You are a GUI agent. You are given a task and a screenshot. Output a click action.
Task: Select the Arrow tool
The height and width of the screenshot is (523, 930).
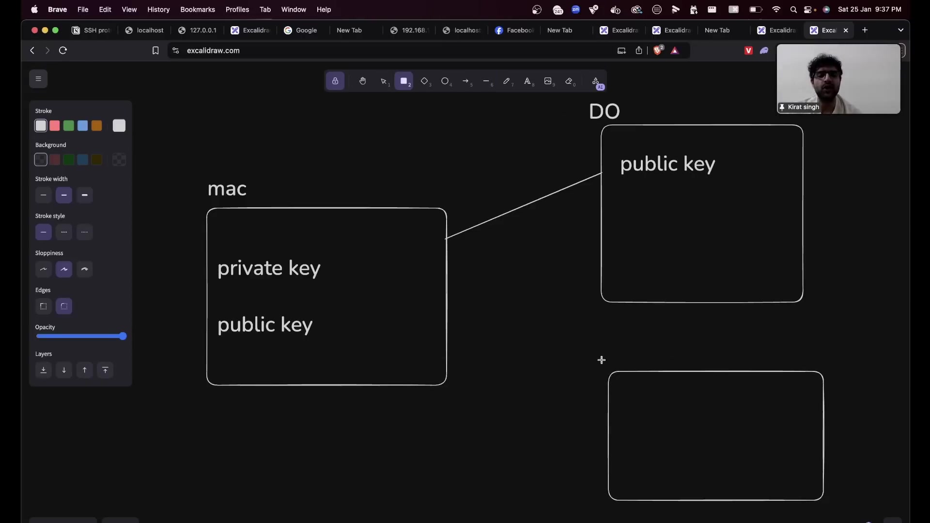point(466,81)
